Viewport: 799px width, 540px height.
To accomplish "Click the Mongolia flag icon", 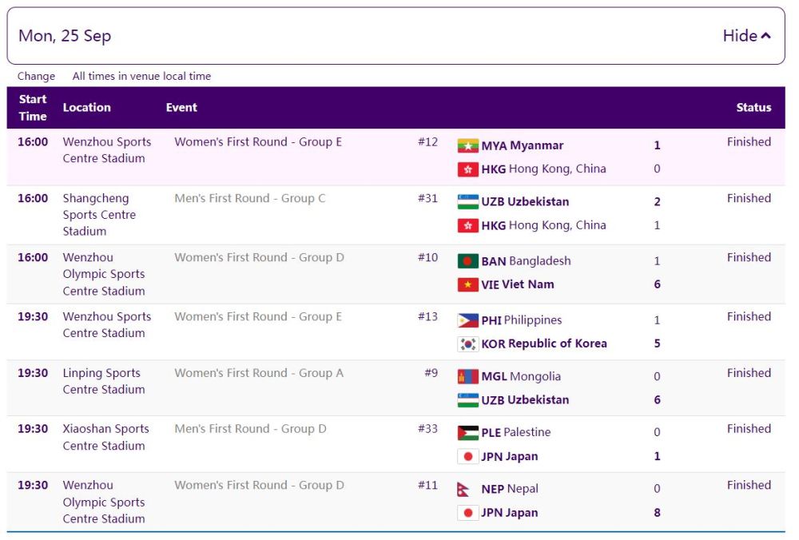I will tap(467, 376).
